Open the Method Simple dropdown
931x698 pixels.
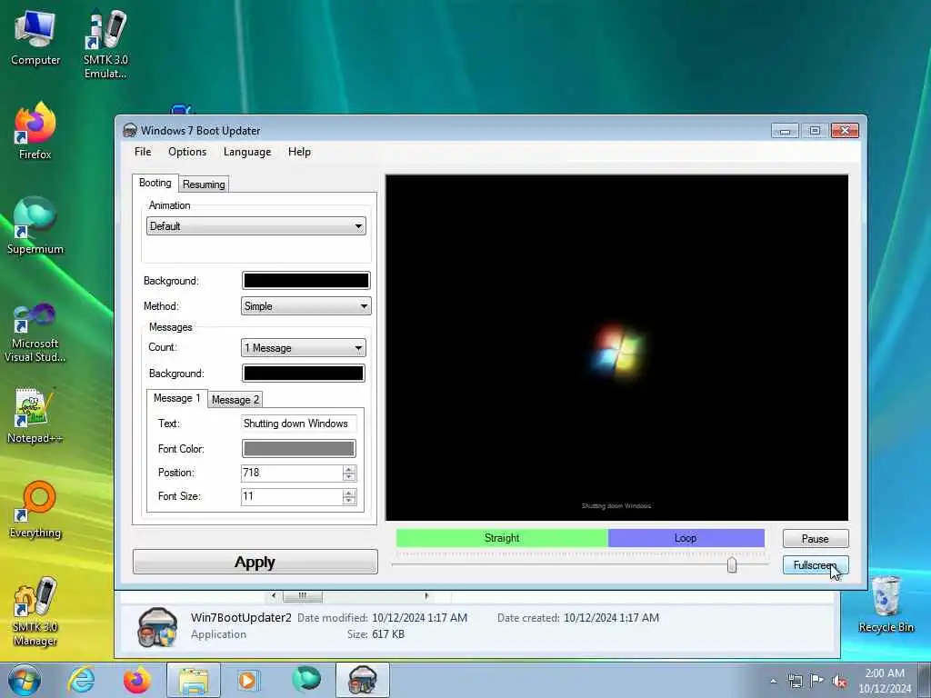(305, 306)
